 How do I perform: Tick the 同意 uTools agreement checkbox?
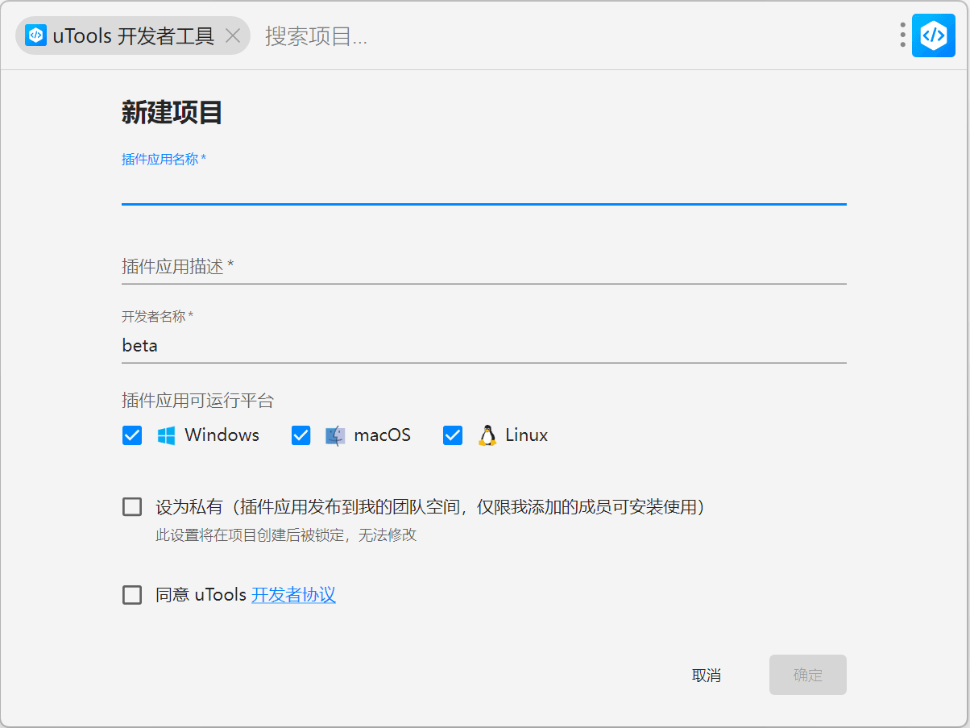(132, 595)
